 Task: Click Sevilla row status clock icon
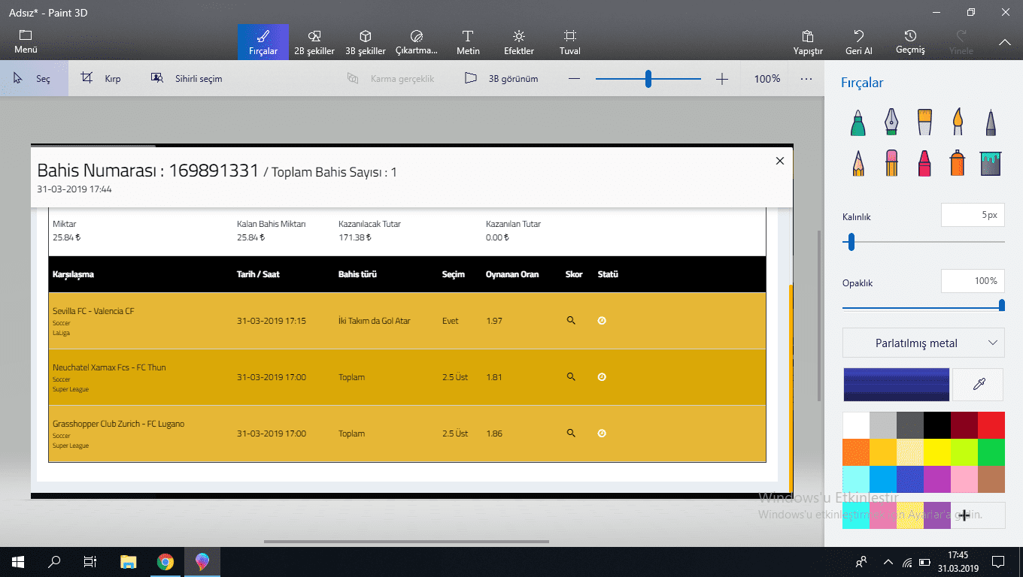[x=602, y=321]
